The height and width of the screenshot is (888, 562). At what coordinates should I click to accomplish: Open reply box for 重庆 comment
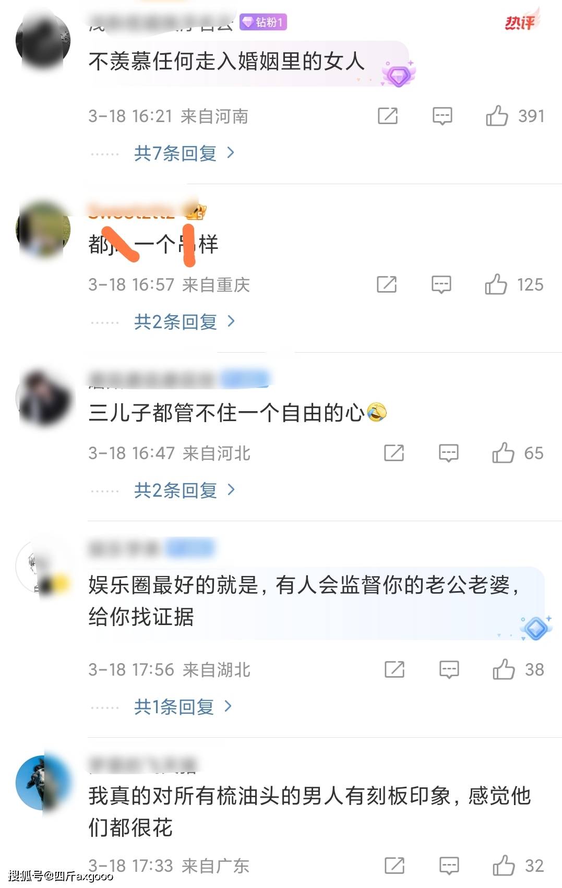tap(441, 284)
